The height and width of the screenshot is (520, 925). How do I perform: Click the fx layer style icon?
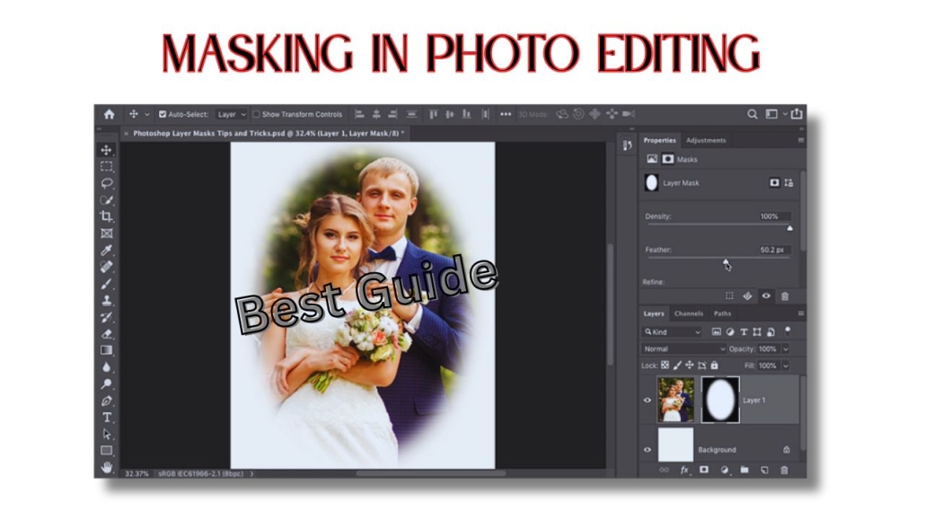tap(684, 470)
